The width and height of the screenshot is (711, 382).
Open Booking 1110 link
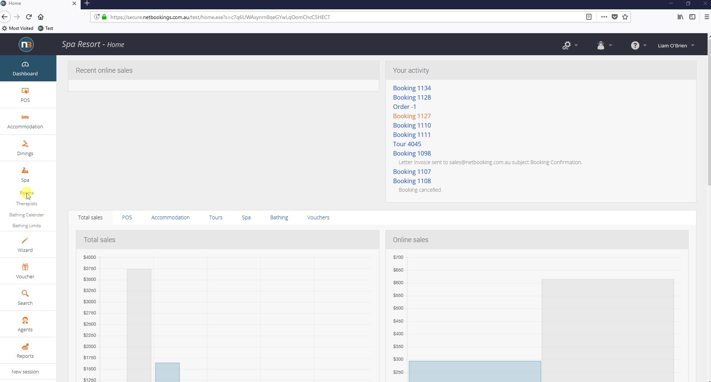tap(412, 125)
